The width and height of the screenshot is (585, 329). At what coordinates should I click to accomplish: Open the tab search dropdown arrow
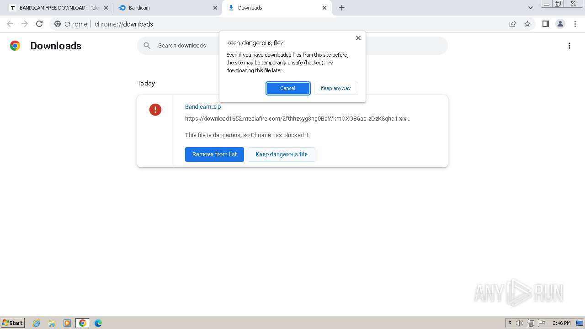[x=531, y=8]
